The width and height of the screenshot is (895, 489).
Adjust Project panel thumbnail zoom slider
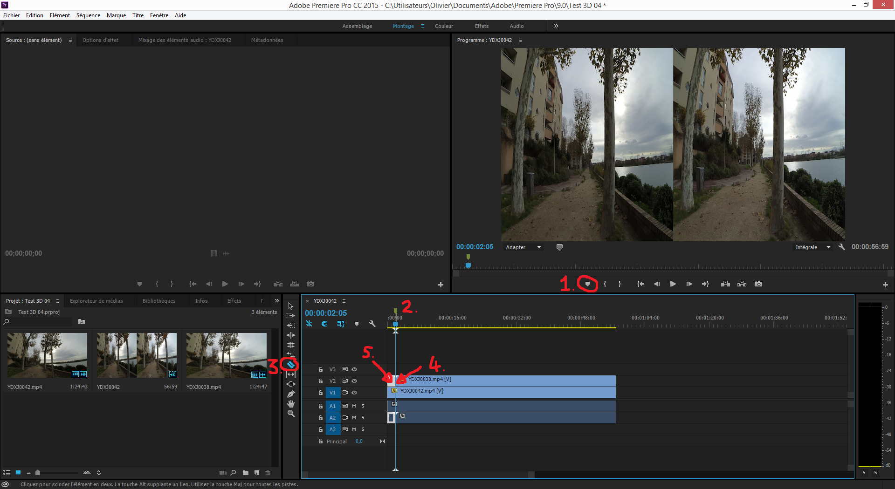coord(38,473)
